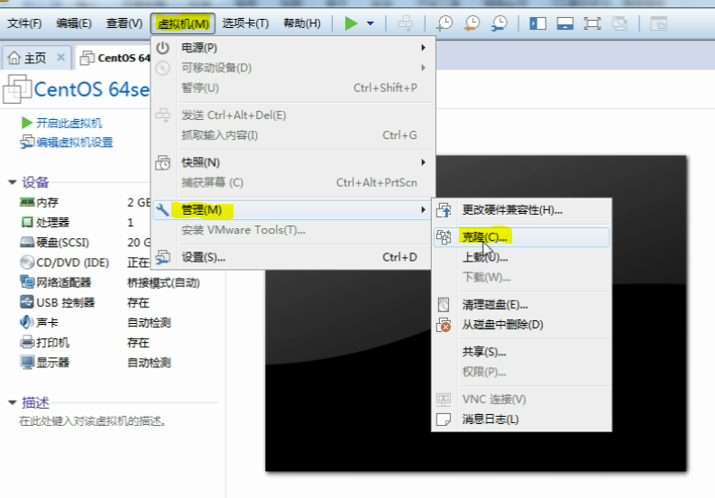715x498 pixels.
Task: Choose 更改硬件兼容性(H)... in submenu
Action: point(522,210)
